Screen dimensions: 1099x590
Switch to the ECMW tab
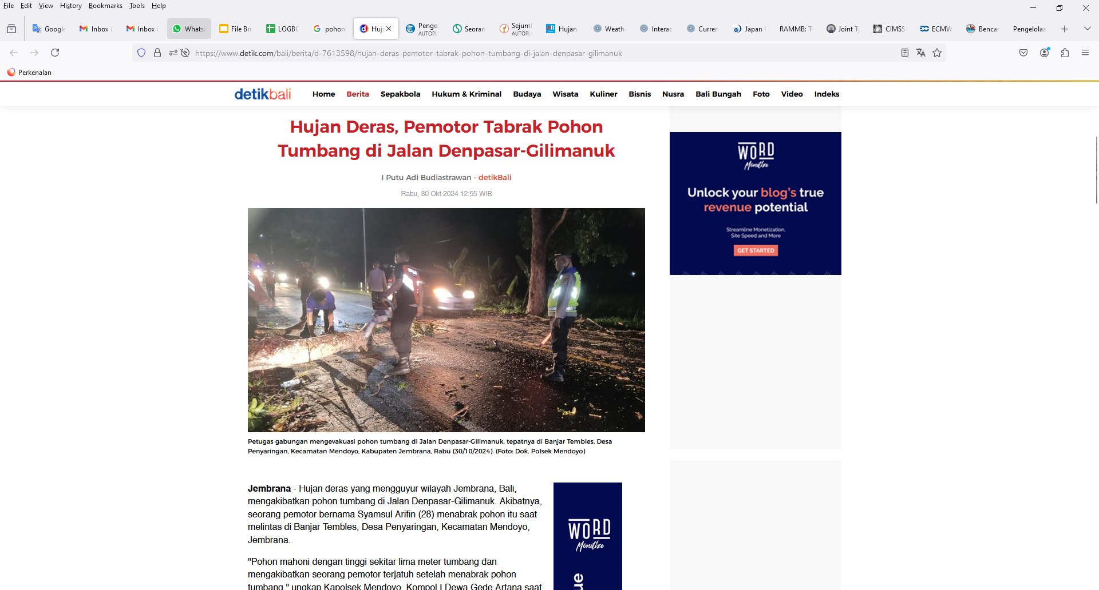tap(936, 29)
